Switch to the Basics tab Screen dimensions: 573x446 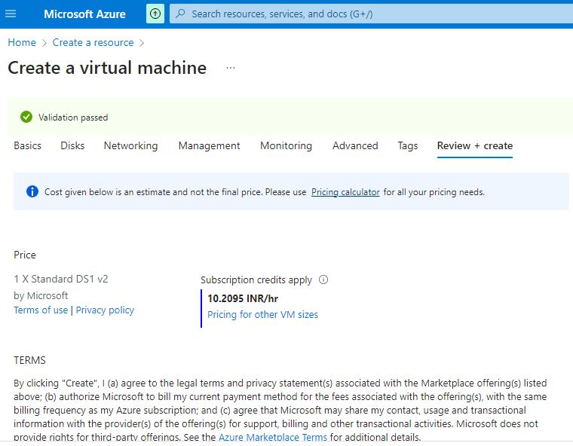tap(27, 145)
